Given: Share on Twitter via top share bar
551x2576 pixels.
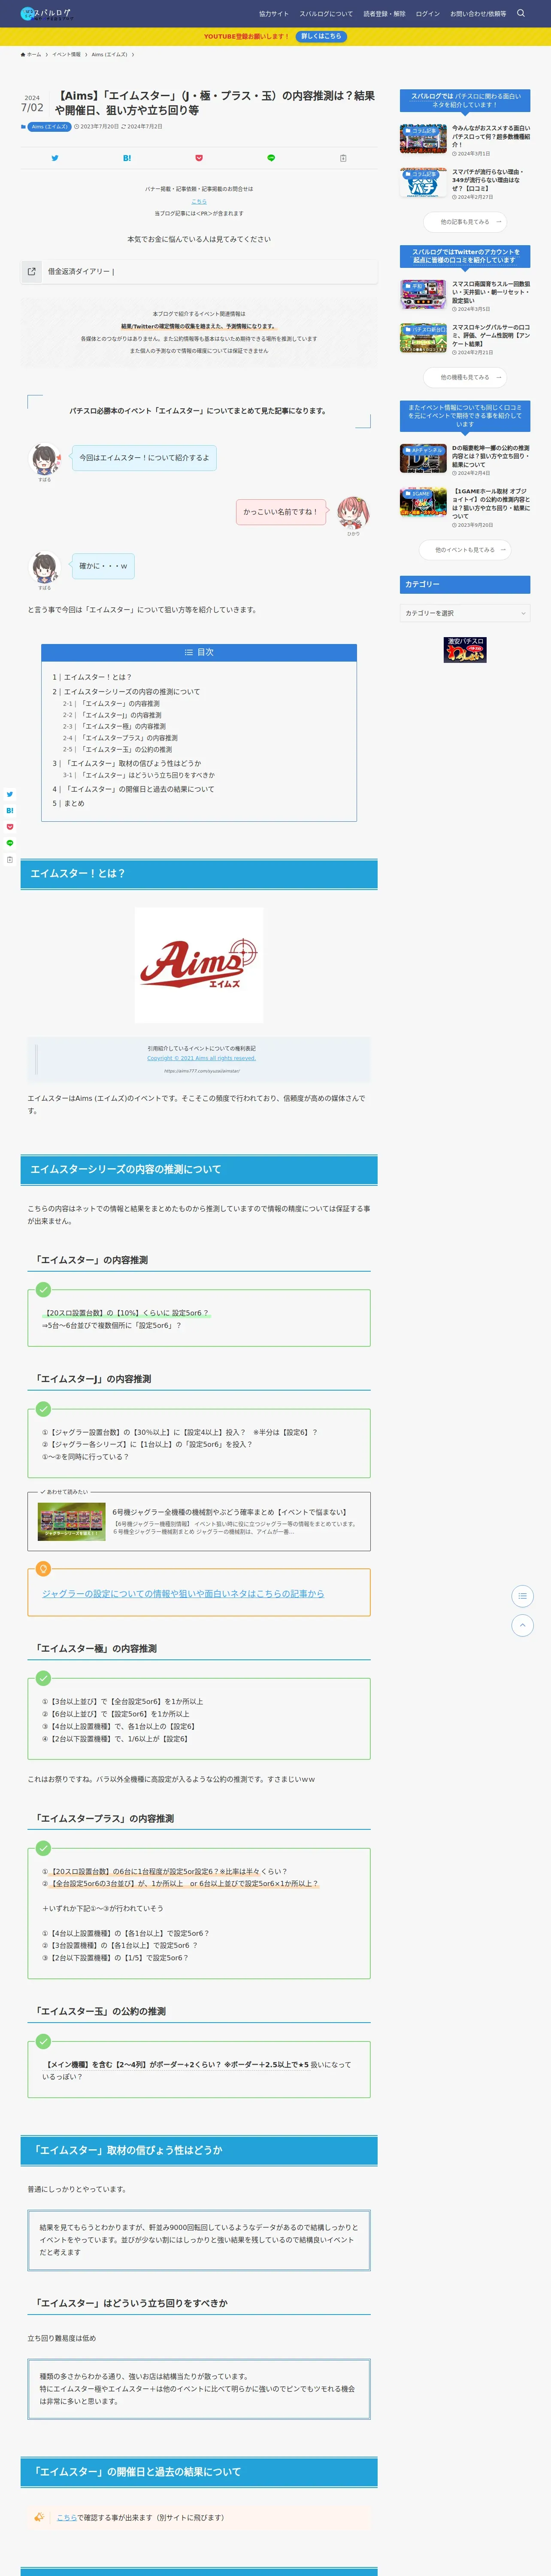Looking at the screenshot, I should [x=55, y=158].
